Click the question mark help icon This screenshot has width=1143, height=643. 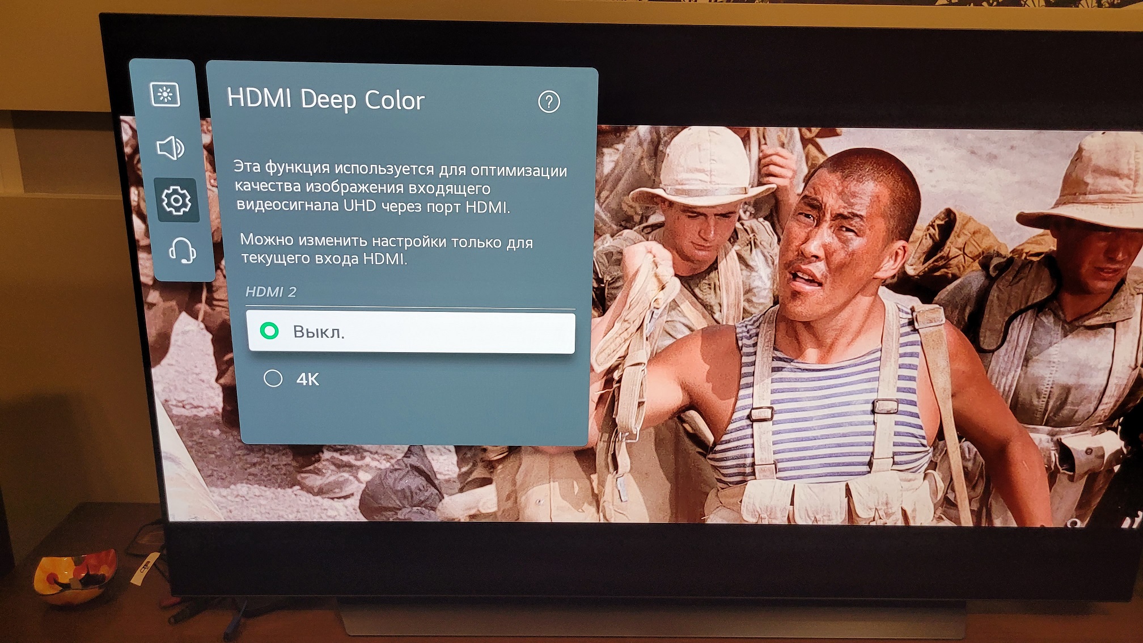(548, 102)
